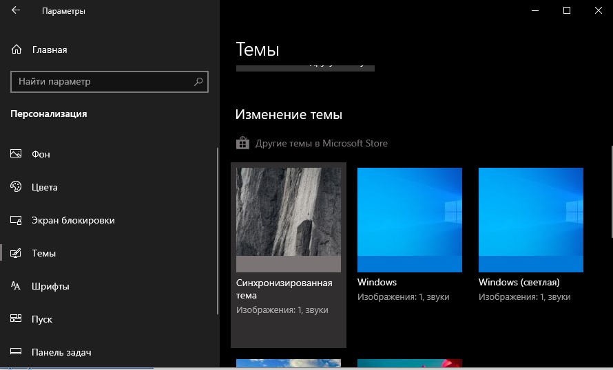The height and width of the screenshot is (370, 613).
Task: Maximize the Параметры window
Action: [566, 10]
